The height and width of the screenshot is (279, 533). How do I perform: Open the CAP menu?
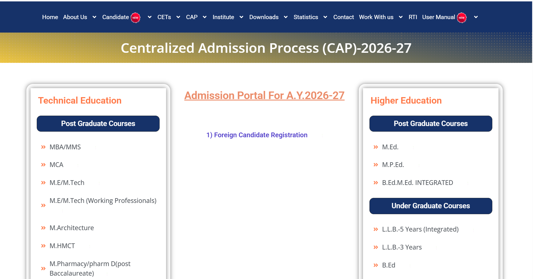point(192,17)
